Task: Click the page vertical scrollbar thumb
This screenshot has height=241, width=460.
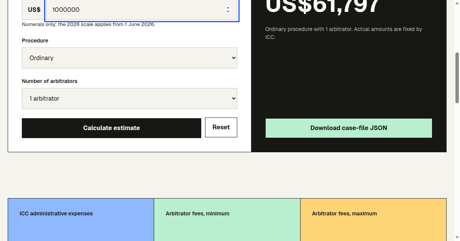Action: tap(457, 78)
